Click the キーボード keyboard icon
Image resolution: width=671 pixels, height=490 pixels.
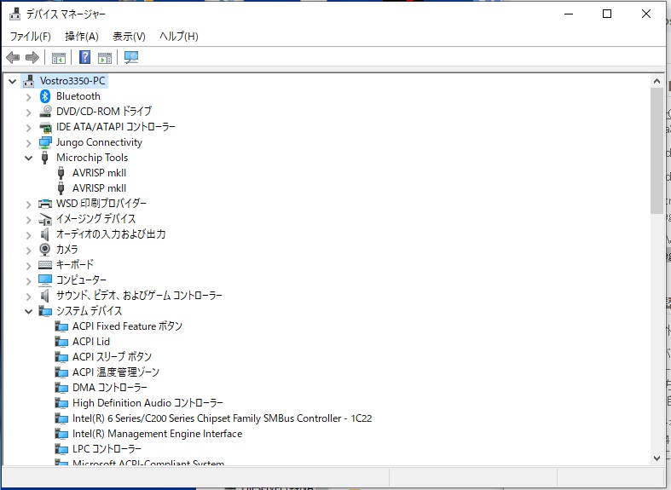pos(45,265)
